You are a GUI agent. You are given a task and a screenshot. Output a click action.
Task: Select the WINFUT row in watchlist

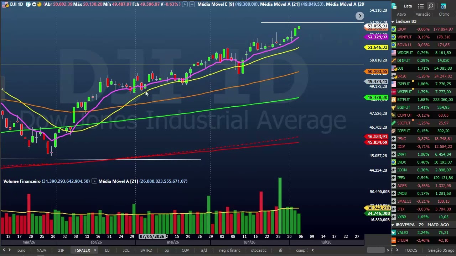424,37
